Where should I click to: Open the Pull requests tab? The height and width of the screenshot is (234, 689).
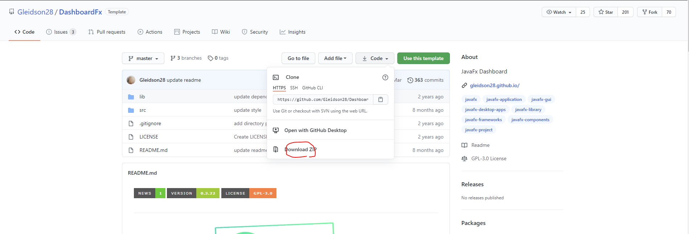[107, 32]
